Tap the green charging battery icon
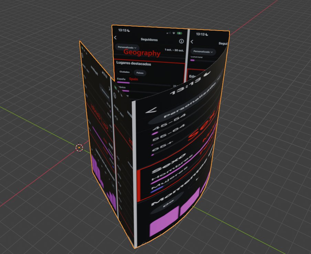The width and height of the screenshot is (311, 254). pyautogui.click(x=179, y=33)
